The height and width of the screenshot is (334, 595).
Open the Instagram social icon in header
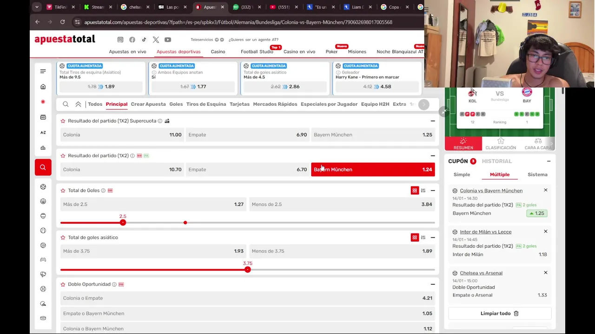click(120, 40)
